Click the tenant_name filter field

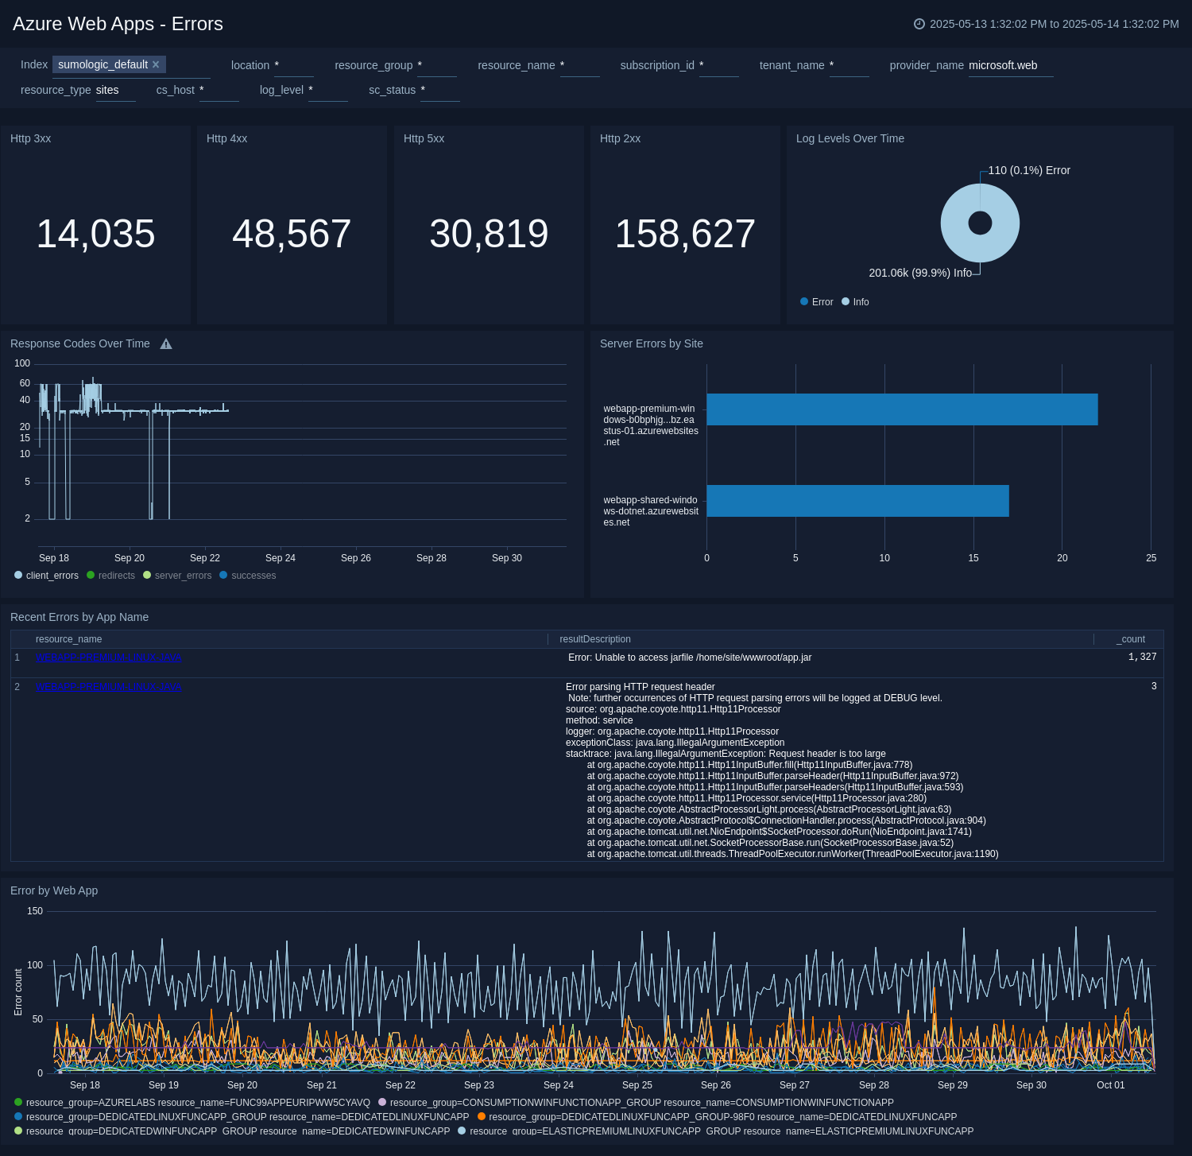[x=849, y=66]
